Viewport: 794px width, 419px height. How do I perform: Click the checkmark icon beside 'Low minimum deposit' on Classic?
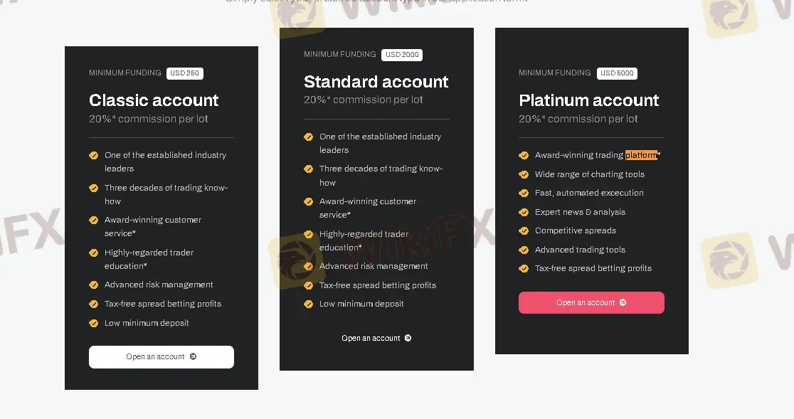(94, 323)
